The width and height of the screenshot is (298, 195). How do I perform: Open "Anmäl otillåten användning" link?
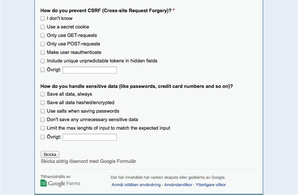click(136, 185)
